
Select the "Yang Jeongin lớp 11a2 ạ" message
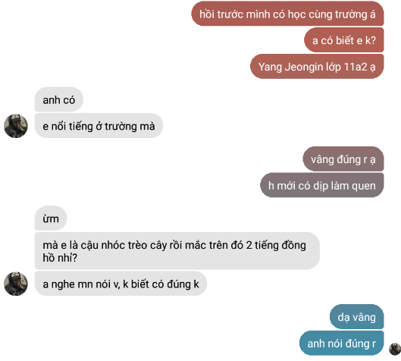tap(317, 67)
